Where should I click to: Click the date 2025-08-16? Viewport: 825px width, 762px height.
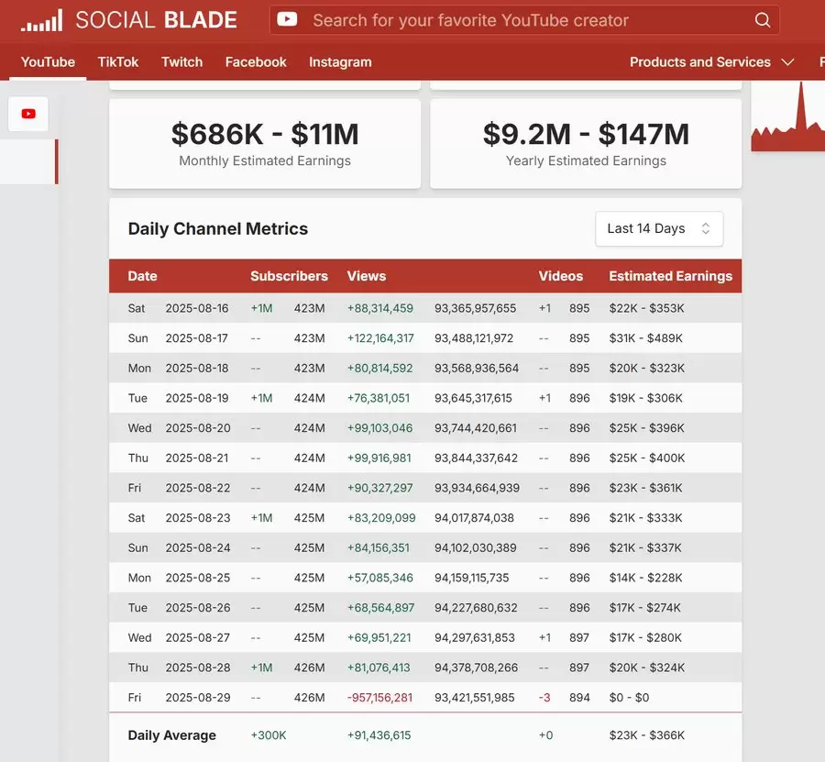point(197,308)
